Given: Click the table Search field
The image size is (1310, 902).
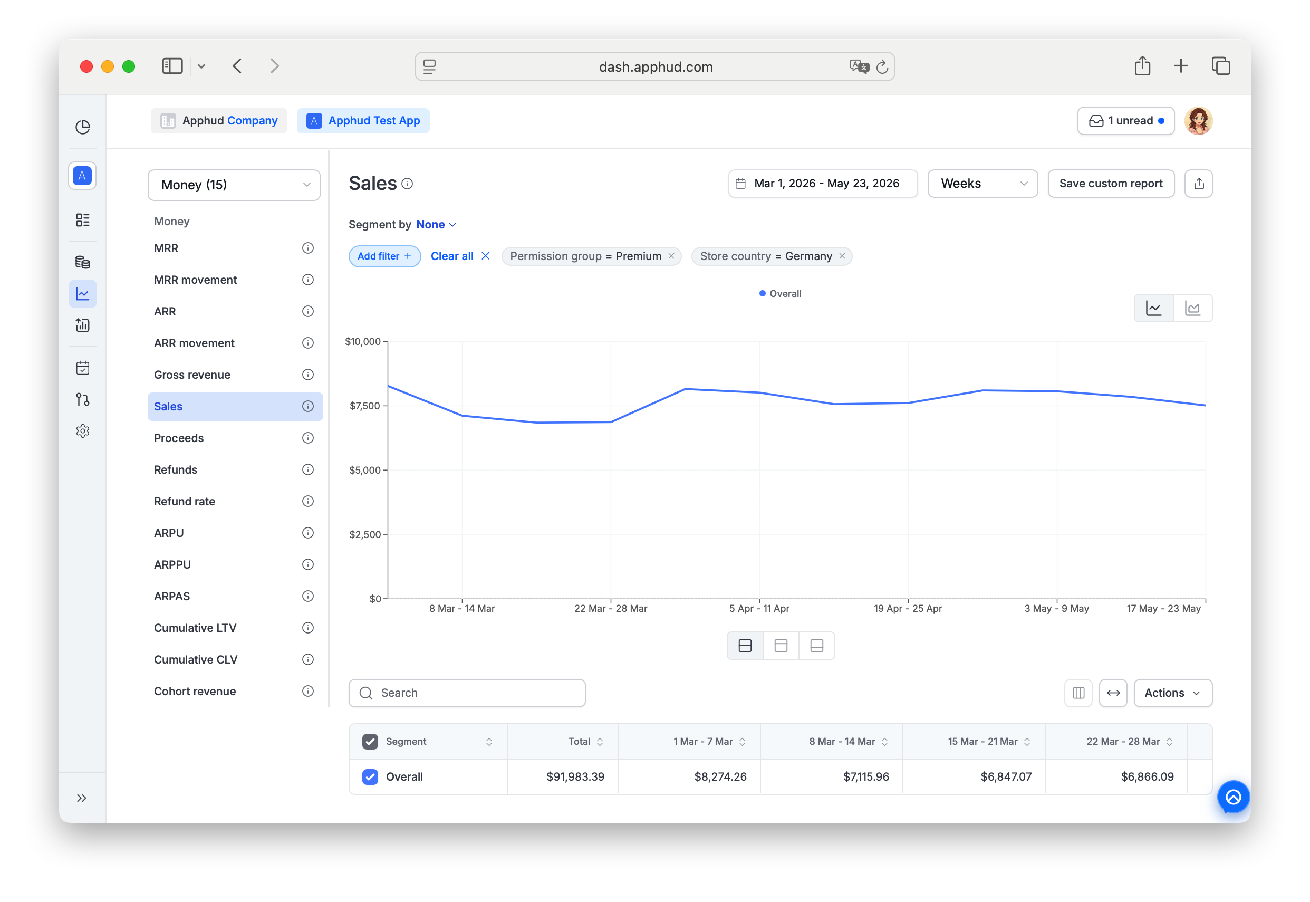Looking at the screenshot, I should coord(467,693).
